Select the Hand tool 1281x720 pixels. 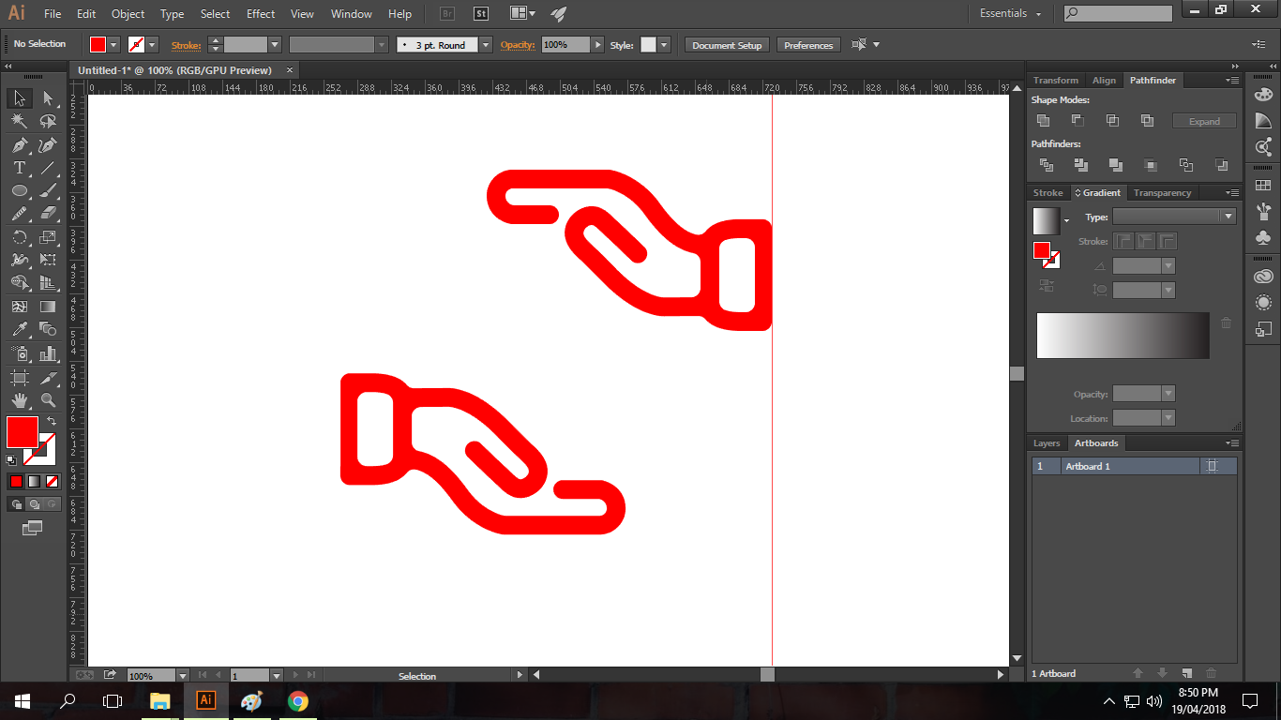[x=19, y=400]
